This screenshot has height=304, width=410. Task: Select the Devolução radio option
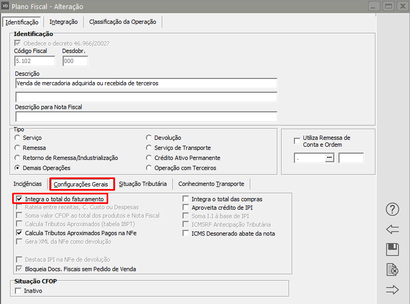(x=150, y=138)
